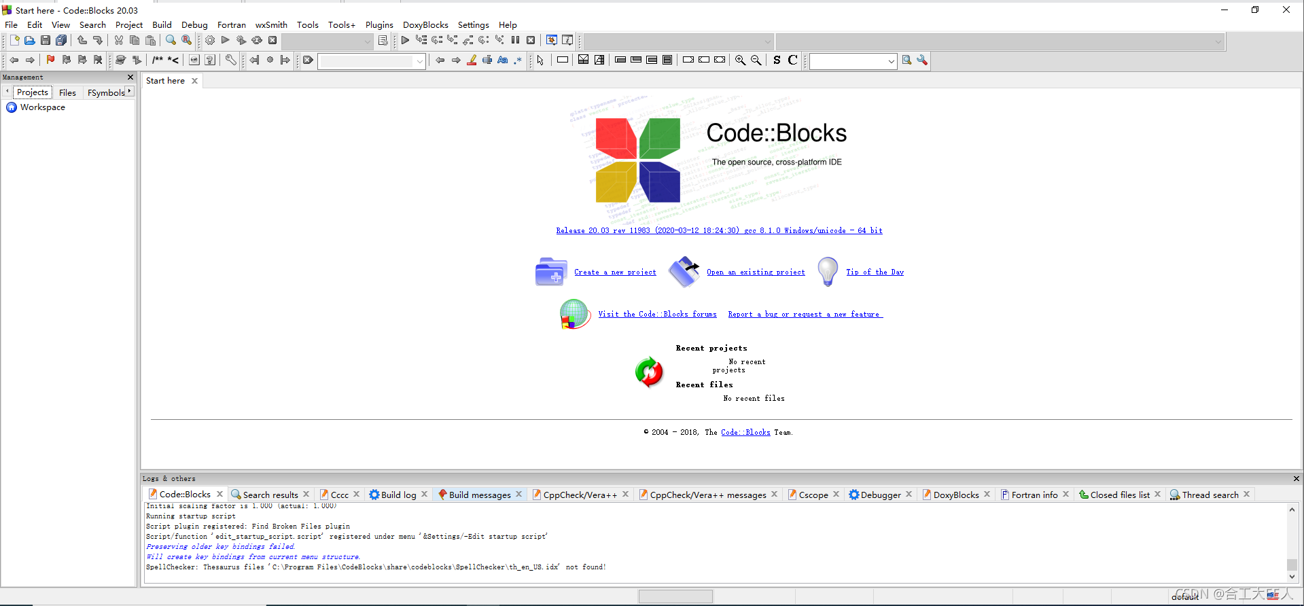Click the Open file folder icon
Screen dimensions: 1304x606
(x=30, y=41)
